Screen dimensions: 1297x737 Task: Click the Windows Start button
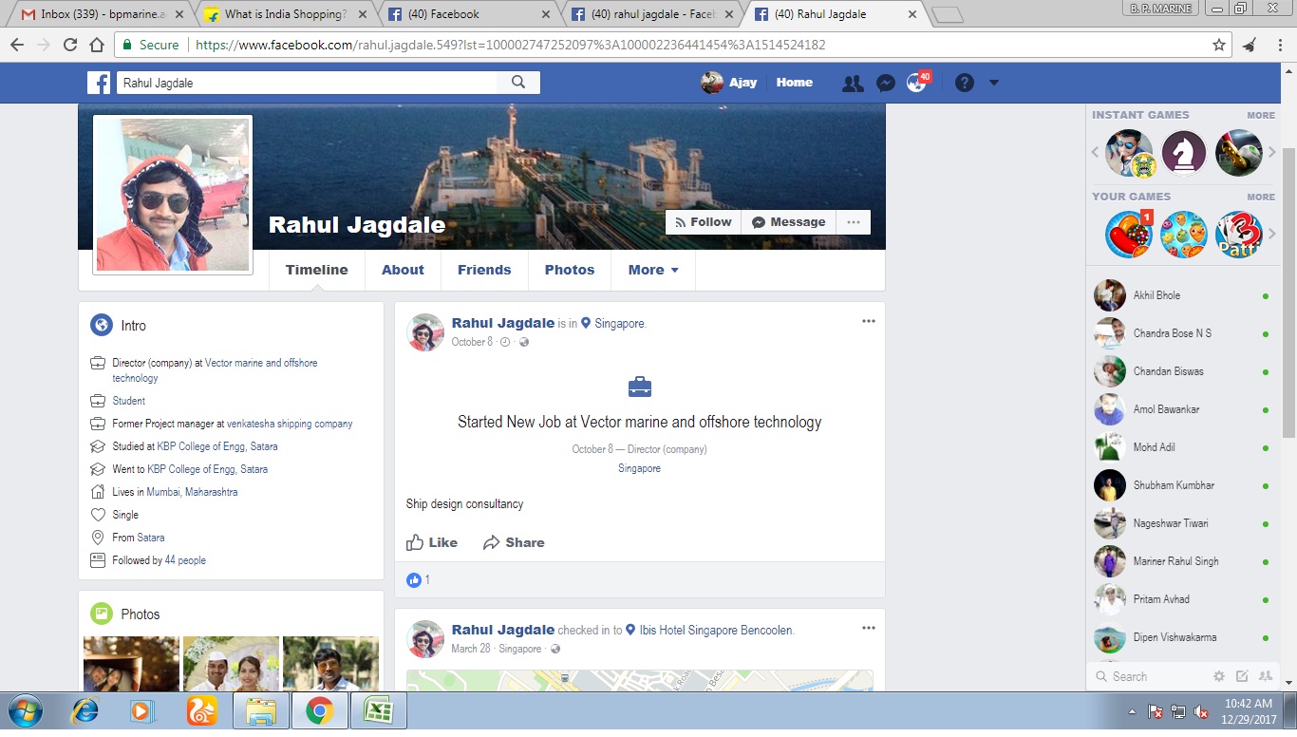point(23,710)
